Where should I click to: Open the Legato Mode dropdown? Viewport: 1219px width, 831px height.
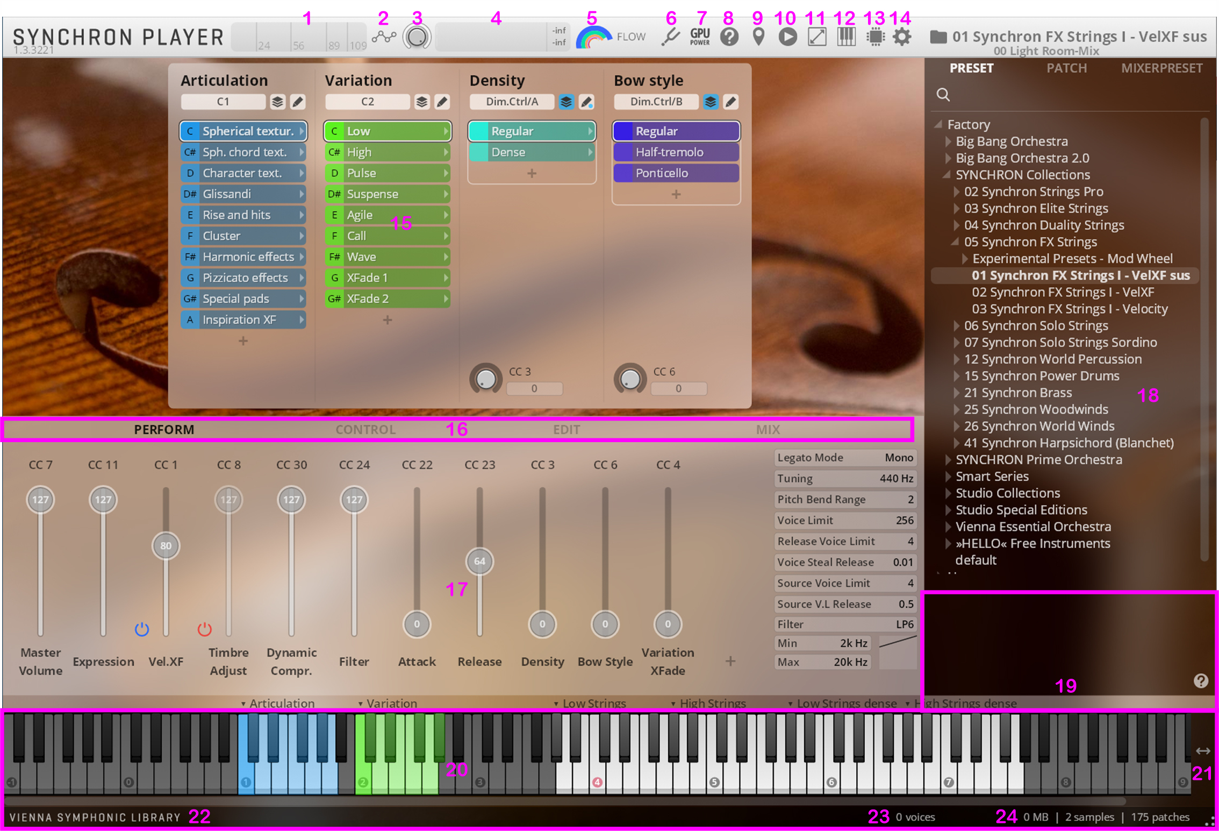click(x=845, y=458)
